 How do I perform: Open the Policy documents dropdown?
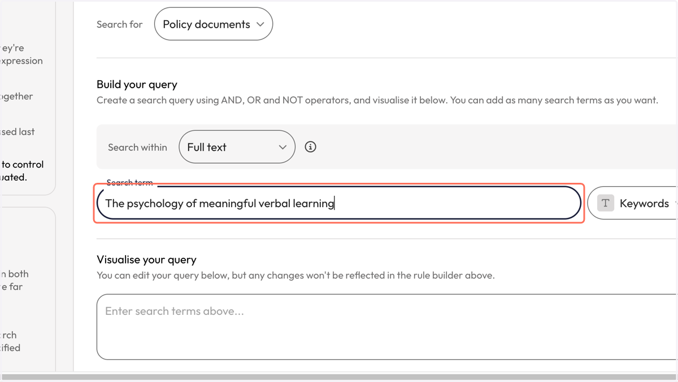(x=214, y=24)
